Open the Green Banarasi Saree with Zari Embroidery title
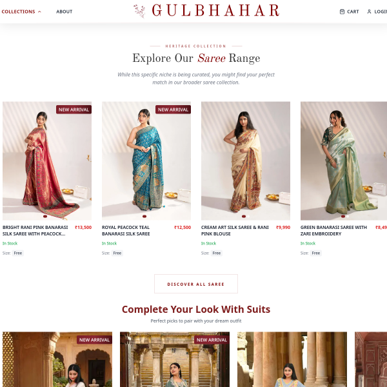 pos(333,230)
